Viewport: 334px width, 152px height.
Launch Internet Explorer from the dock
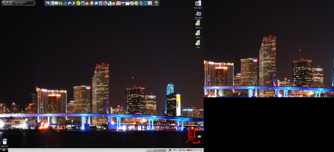[65, 3]
